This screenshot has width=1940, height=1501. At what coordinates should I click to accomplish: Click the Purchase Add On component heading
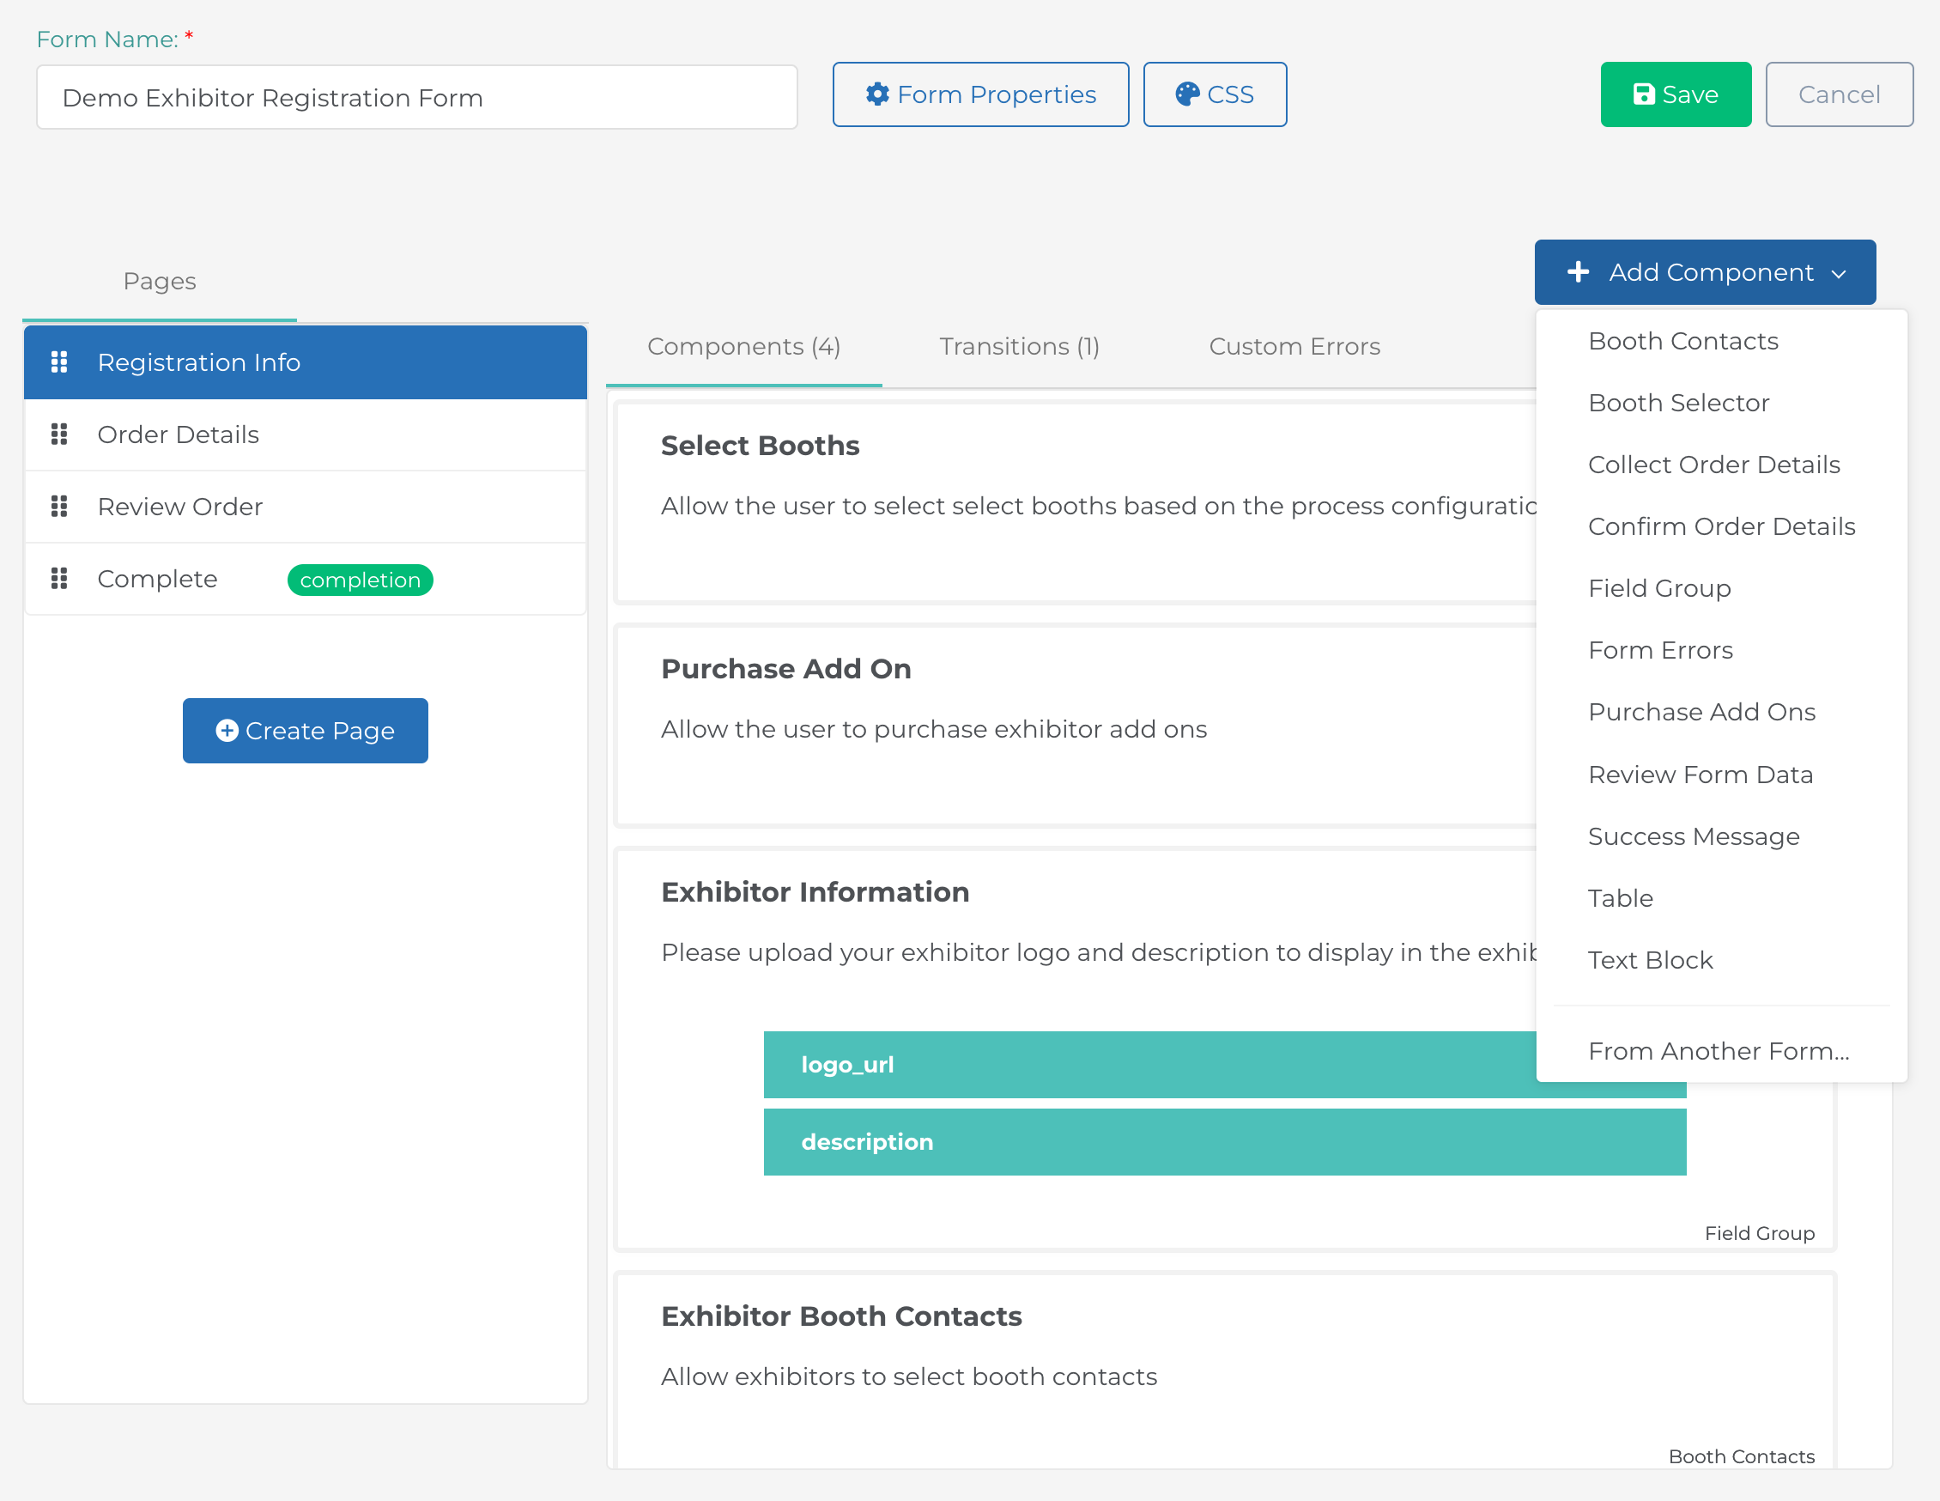coord(786,668)
